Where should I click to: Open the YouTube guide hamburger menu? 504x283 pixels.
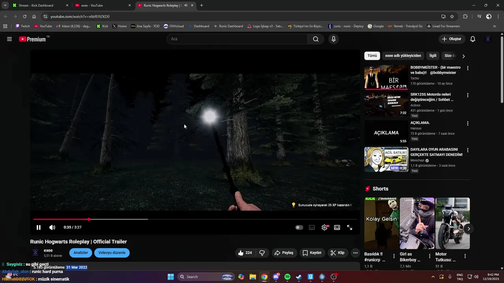[9, 39]
